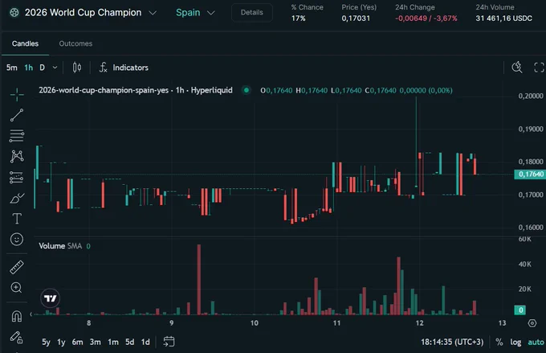The image size is (546, 353).
Task: Switch to the Outcomes tab
Action: pyautogui.click(x=75, y=43)
